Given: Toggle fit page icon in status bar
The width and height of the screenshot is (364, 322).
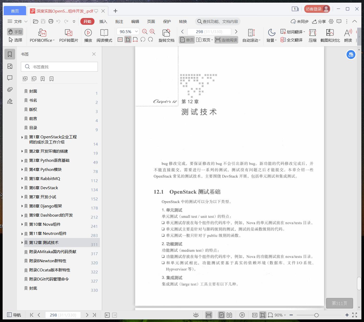Looking at the screenshot, I should click(263, 315).
